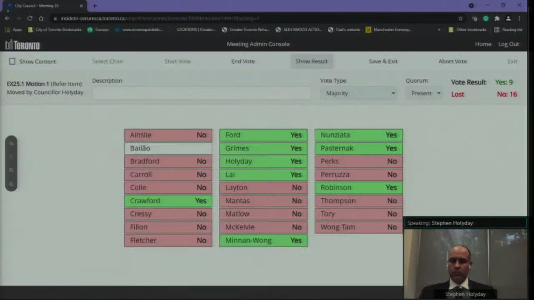
Task: Select the blank Bailão vote row
Action: tap(168, 148)
